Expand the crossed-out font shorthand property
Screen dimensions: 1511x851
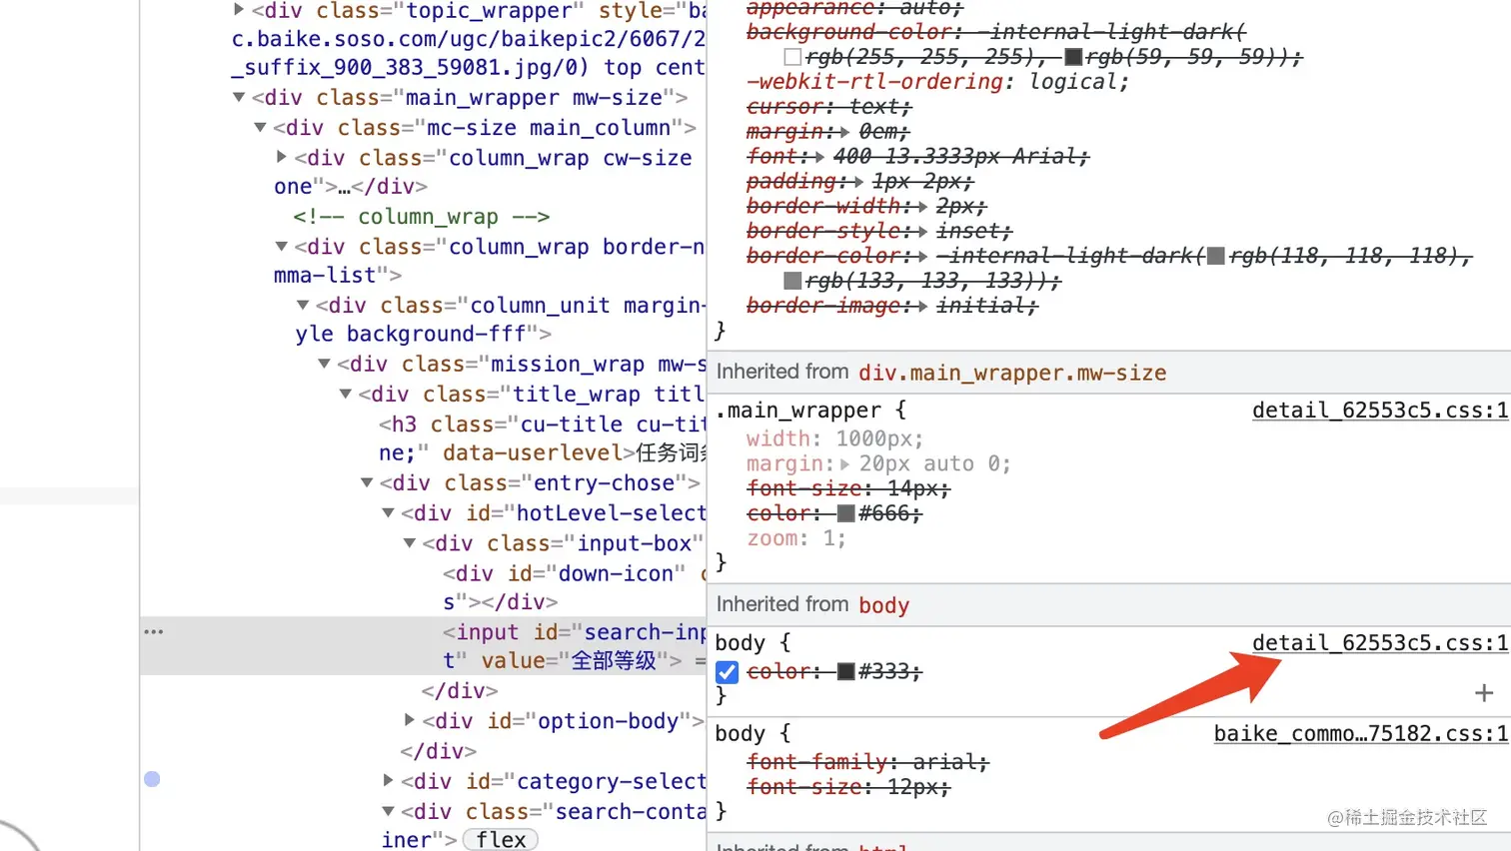(819, 156)
